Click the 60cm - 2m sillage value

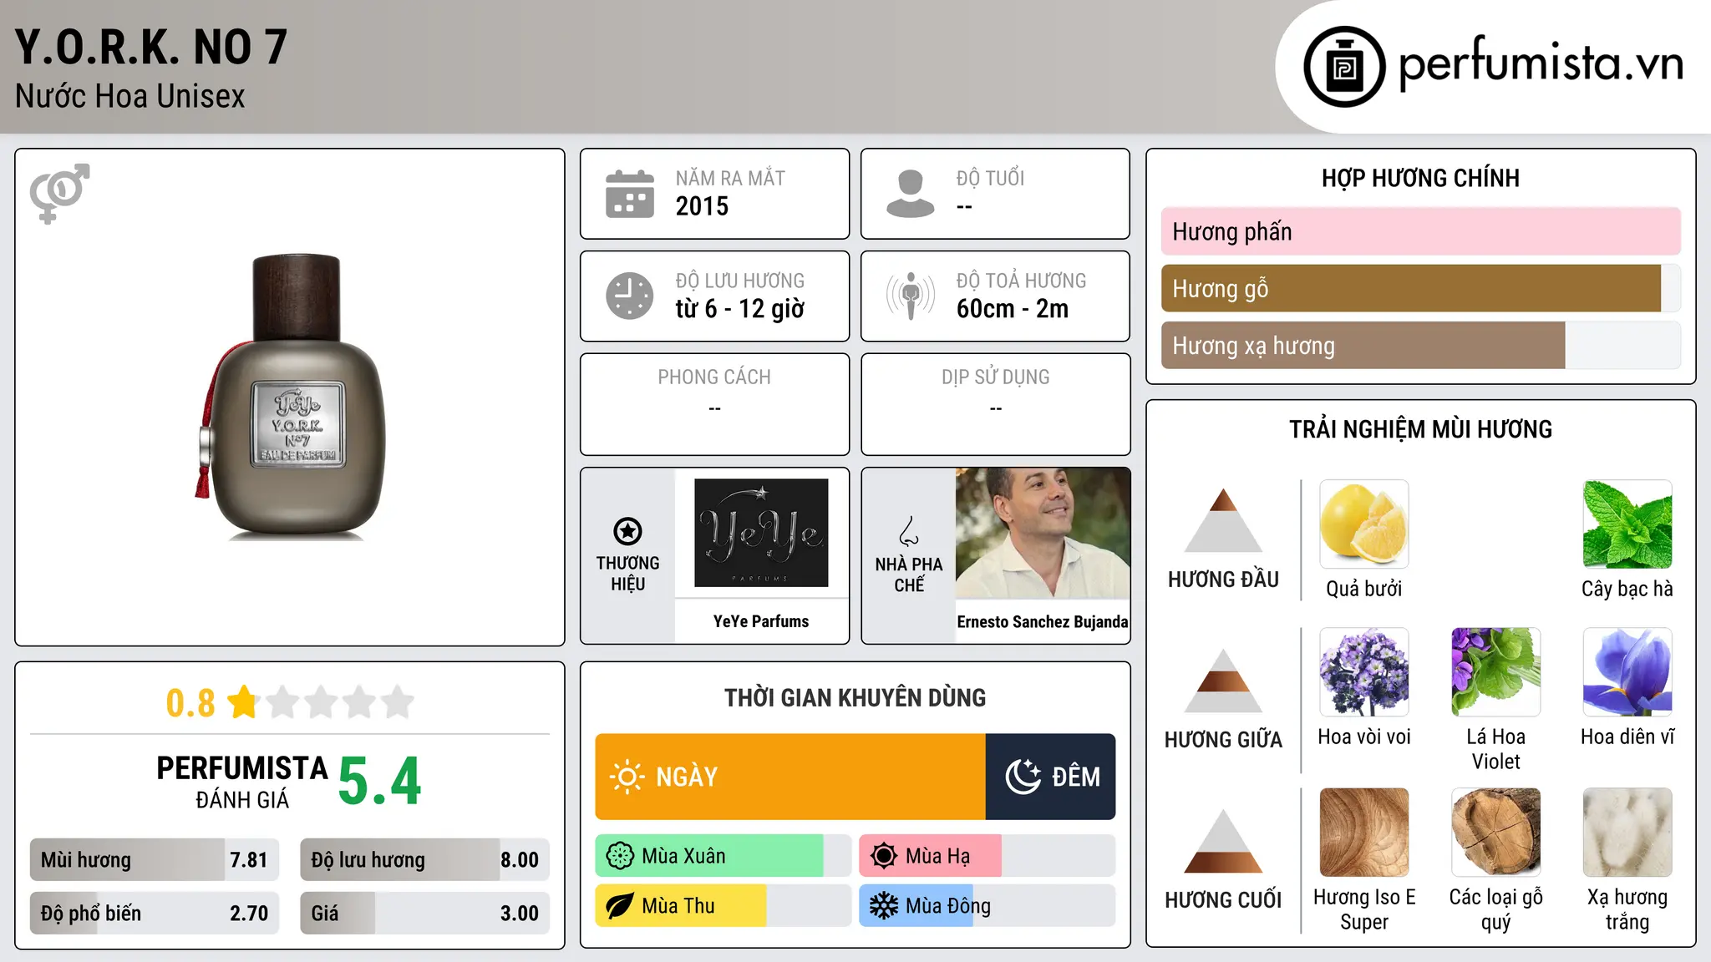[1013, 309]
